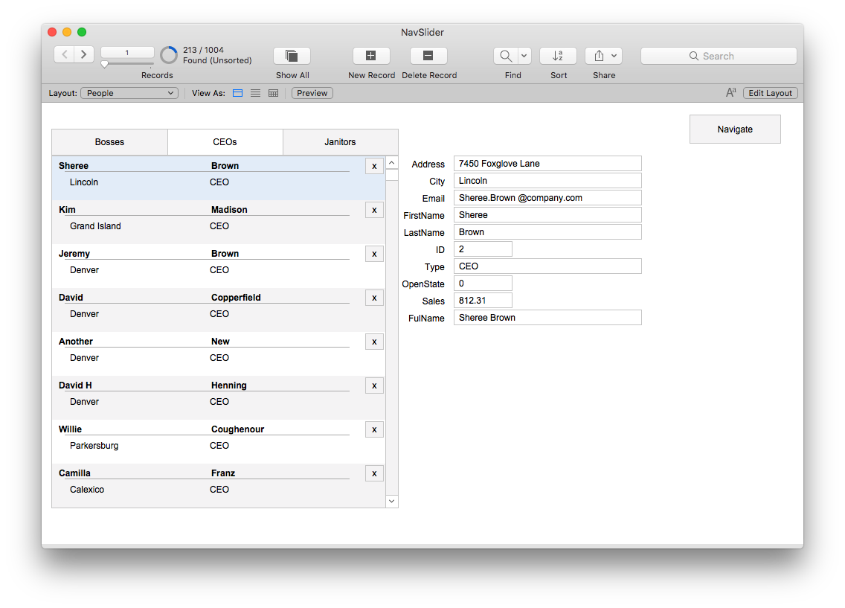Switch to Table view icon
Viewport: 845px width, 608px height.
273,93
